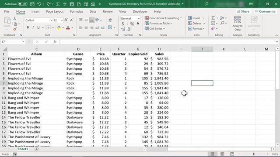Click the zoom slider handle

[254, 154]
